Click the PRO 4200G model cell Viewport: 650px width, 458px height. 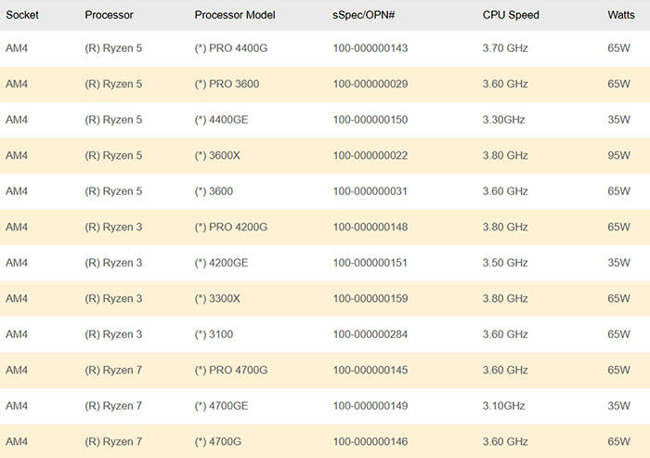pos(231,227)
